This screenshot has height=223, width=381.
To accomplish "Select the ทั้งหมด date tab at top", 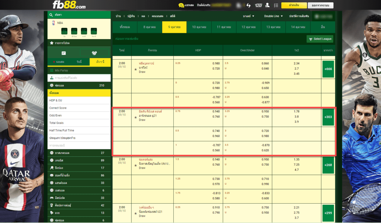I will (x=125, y=27).
